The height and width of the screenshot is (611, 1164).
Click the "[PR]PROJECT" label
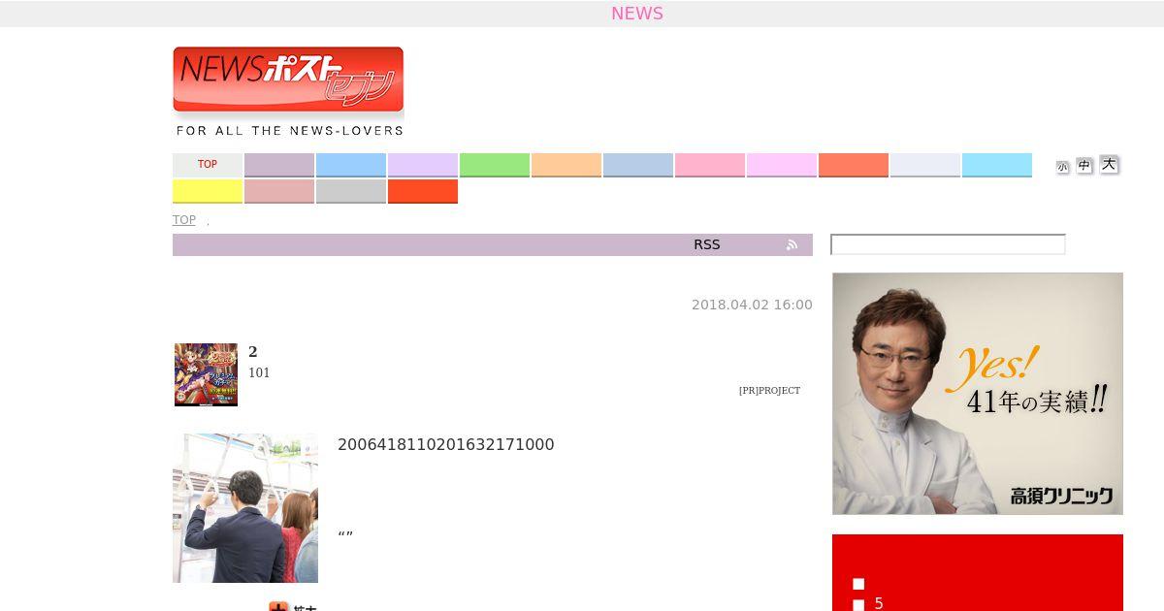(x=769, y=390)
